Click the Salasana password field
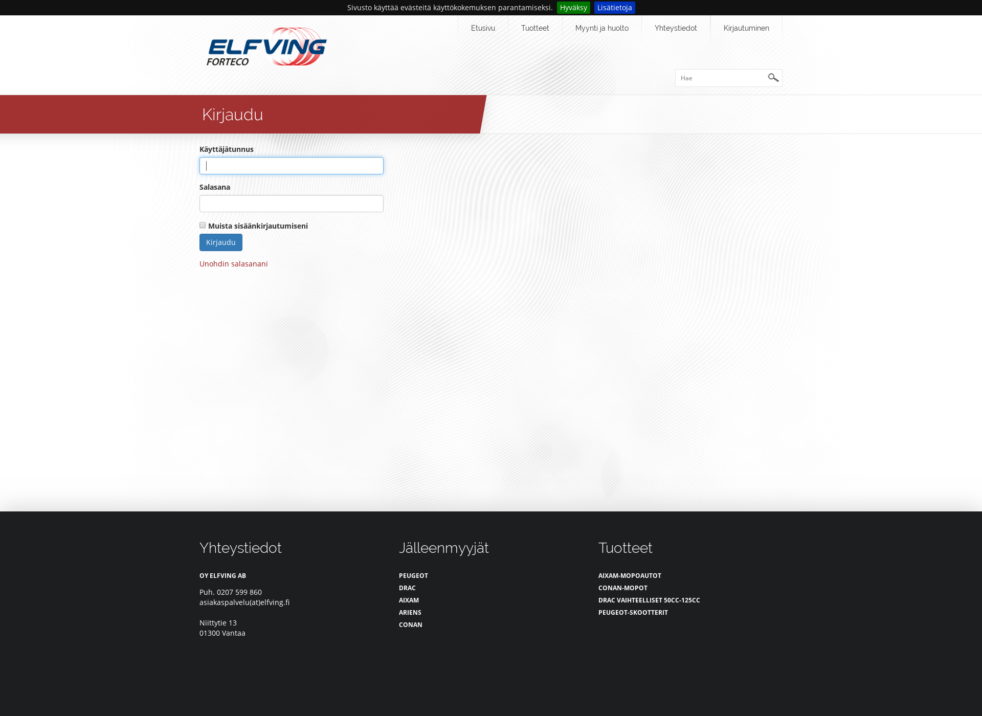 (x=292, y=204)
